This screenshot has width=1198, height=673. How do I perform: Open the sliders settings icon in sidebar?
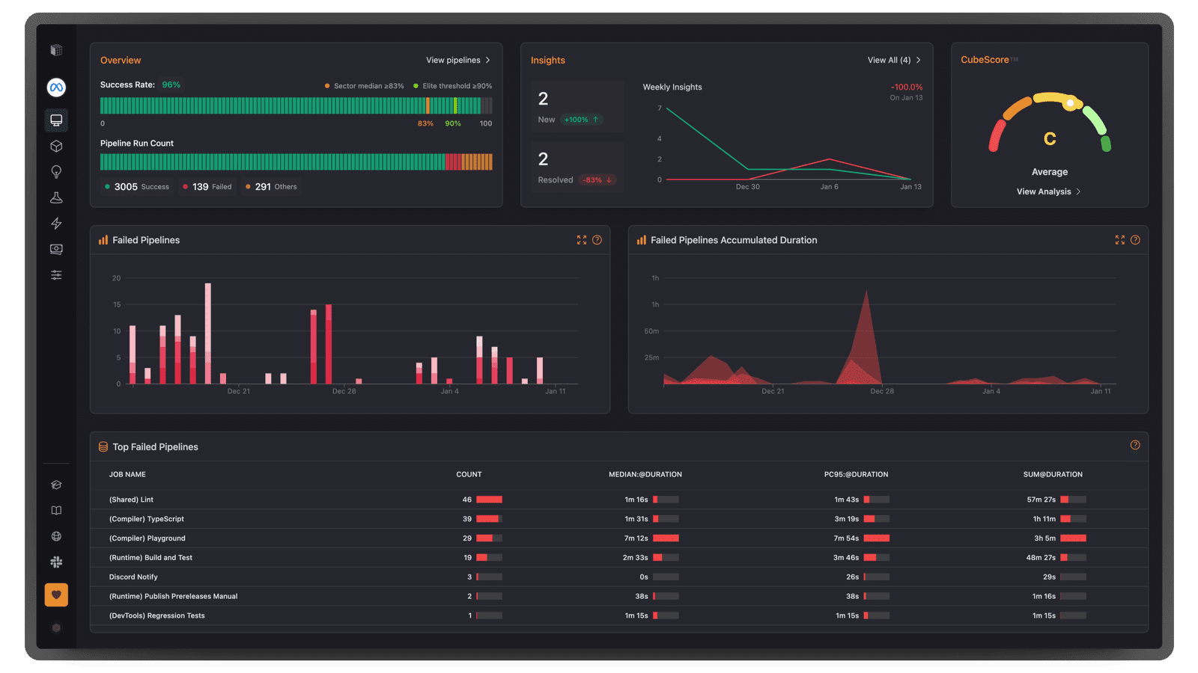coord(56,275)
